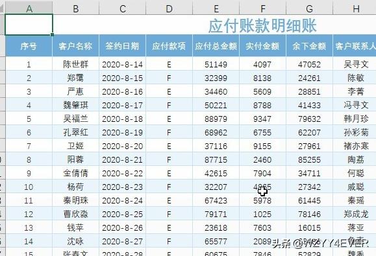The height and width of the screenshot is (256, 376).
Task: Select customer name cell 秦明珠
Action: click(75, 200)
